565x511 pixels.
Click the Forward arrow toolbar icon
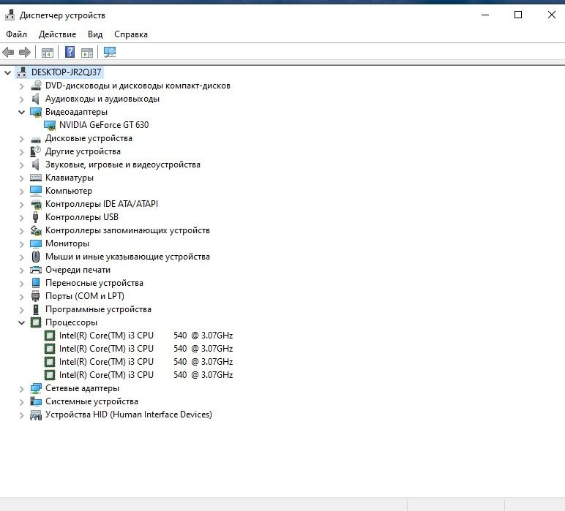(24, 52)
